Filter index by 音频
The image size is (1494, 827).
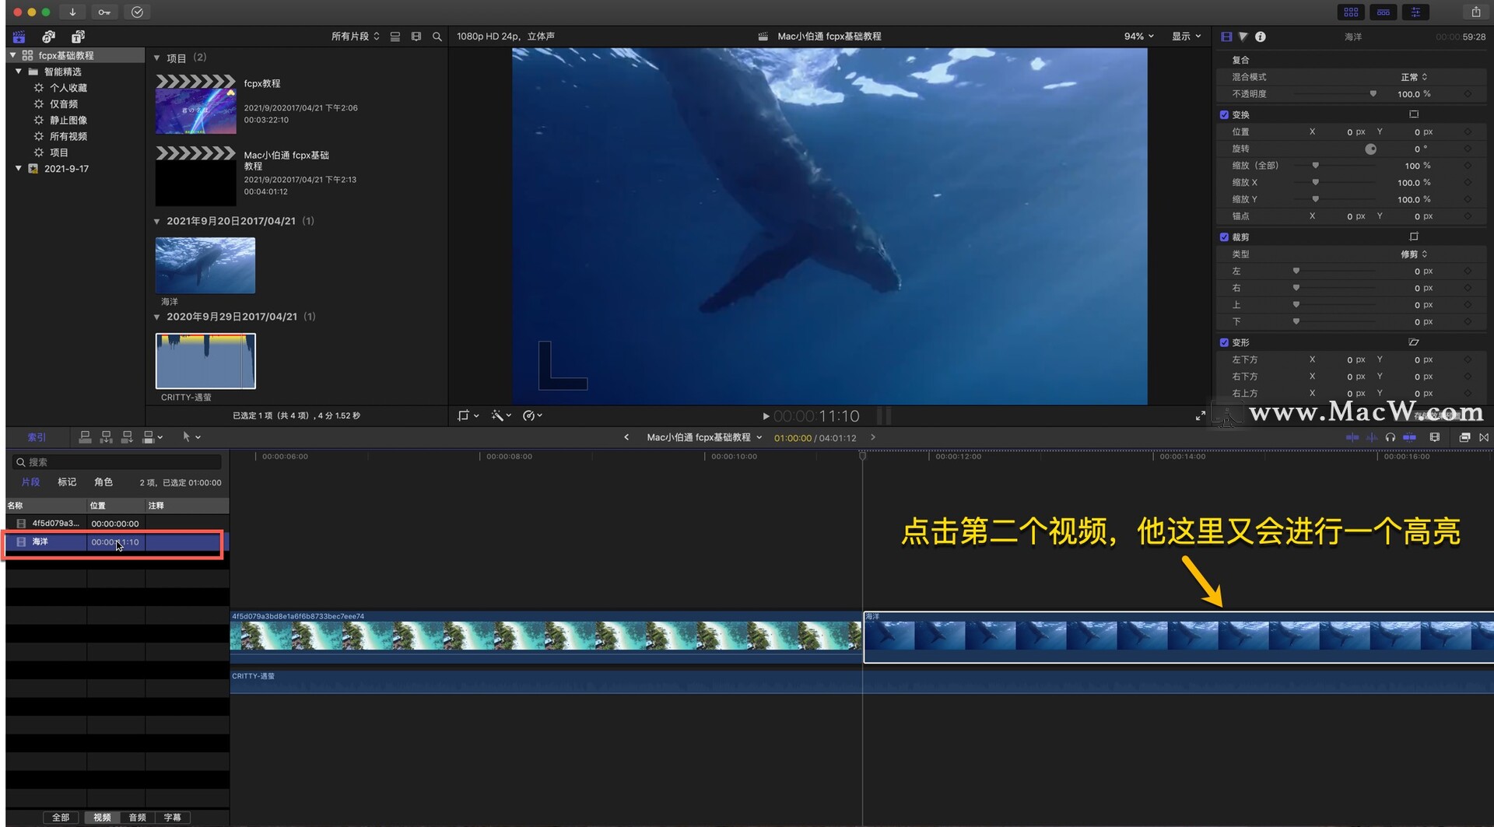tap(138, 818)
